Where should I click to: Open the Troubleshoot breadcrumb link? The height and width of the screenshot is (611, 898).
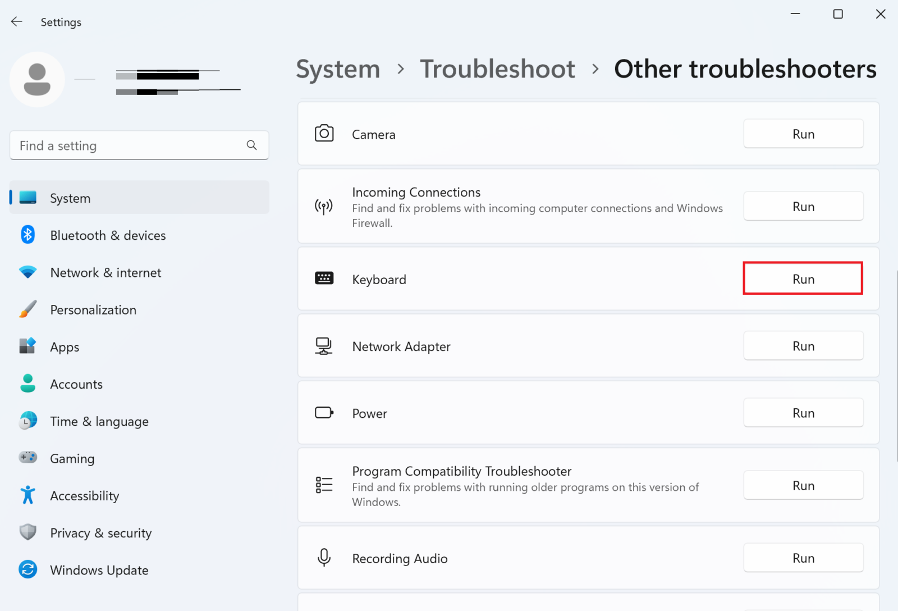(x=497, y=69)
